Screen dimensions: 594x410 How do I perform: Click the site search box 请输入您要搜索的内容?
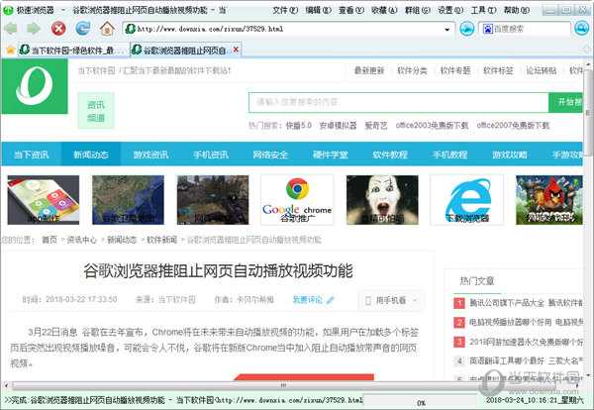coord(399,102)
